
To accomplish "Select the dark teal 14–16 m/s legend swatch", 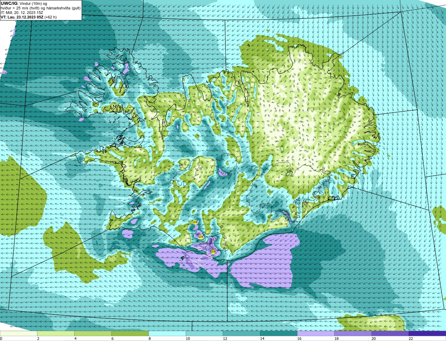I will point(279,333).
